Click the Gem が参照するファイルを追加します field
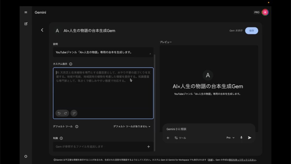 coord(103,147)
